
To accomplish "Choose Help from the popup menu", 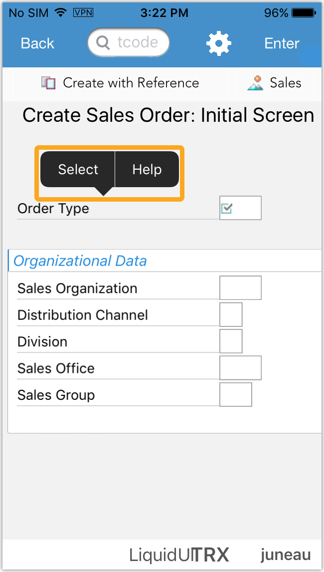I will coord(147,170).
